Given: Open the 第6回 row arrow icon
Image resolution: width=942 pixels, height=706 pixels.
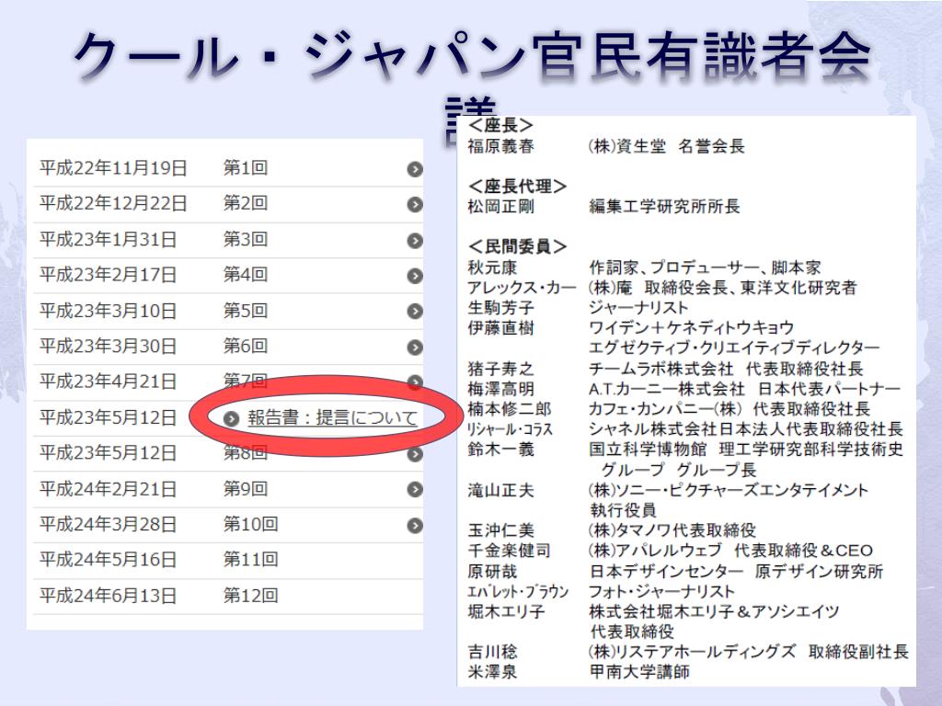Looking at the screenshot, I should [415, 347].
